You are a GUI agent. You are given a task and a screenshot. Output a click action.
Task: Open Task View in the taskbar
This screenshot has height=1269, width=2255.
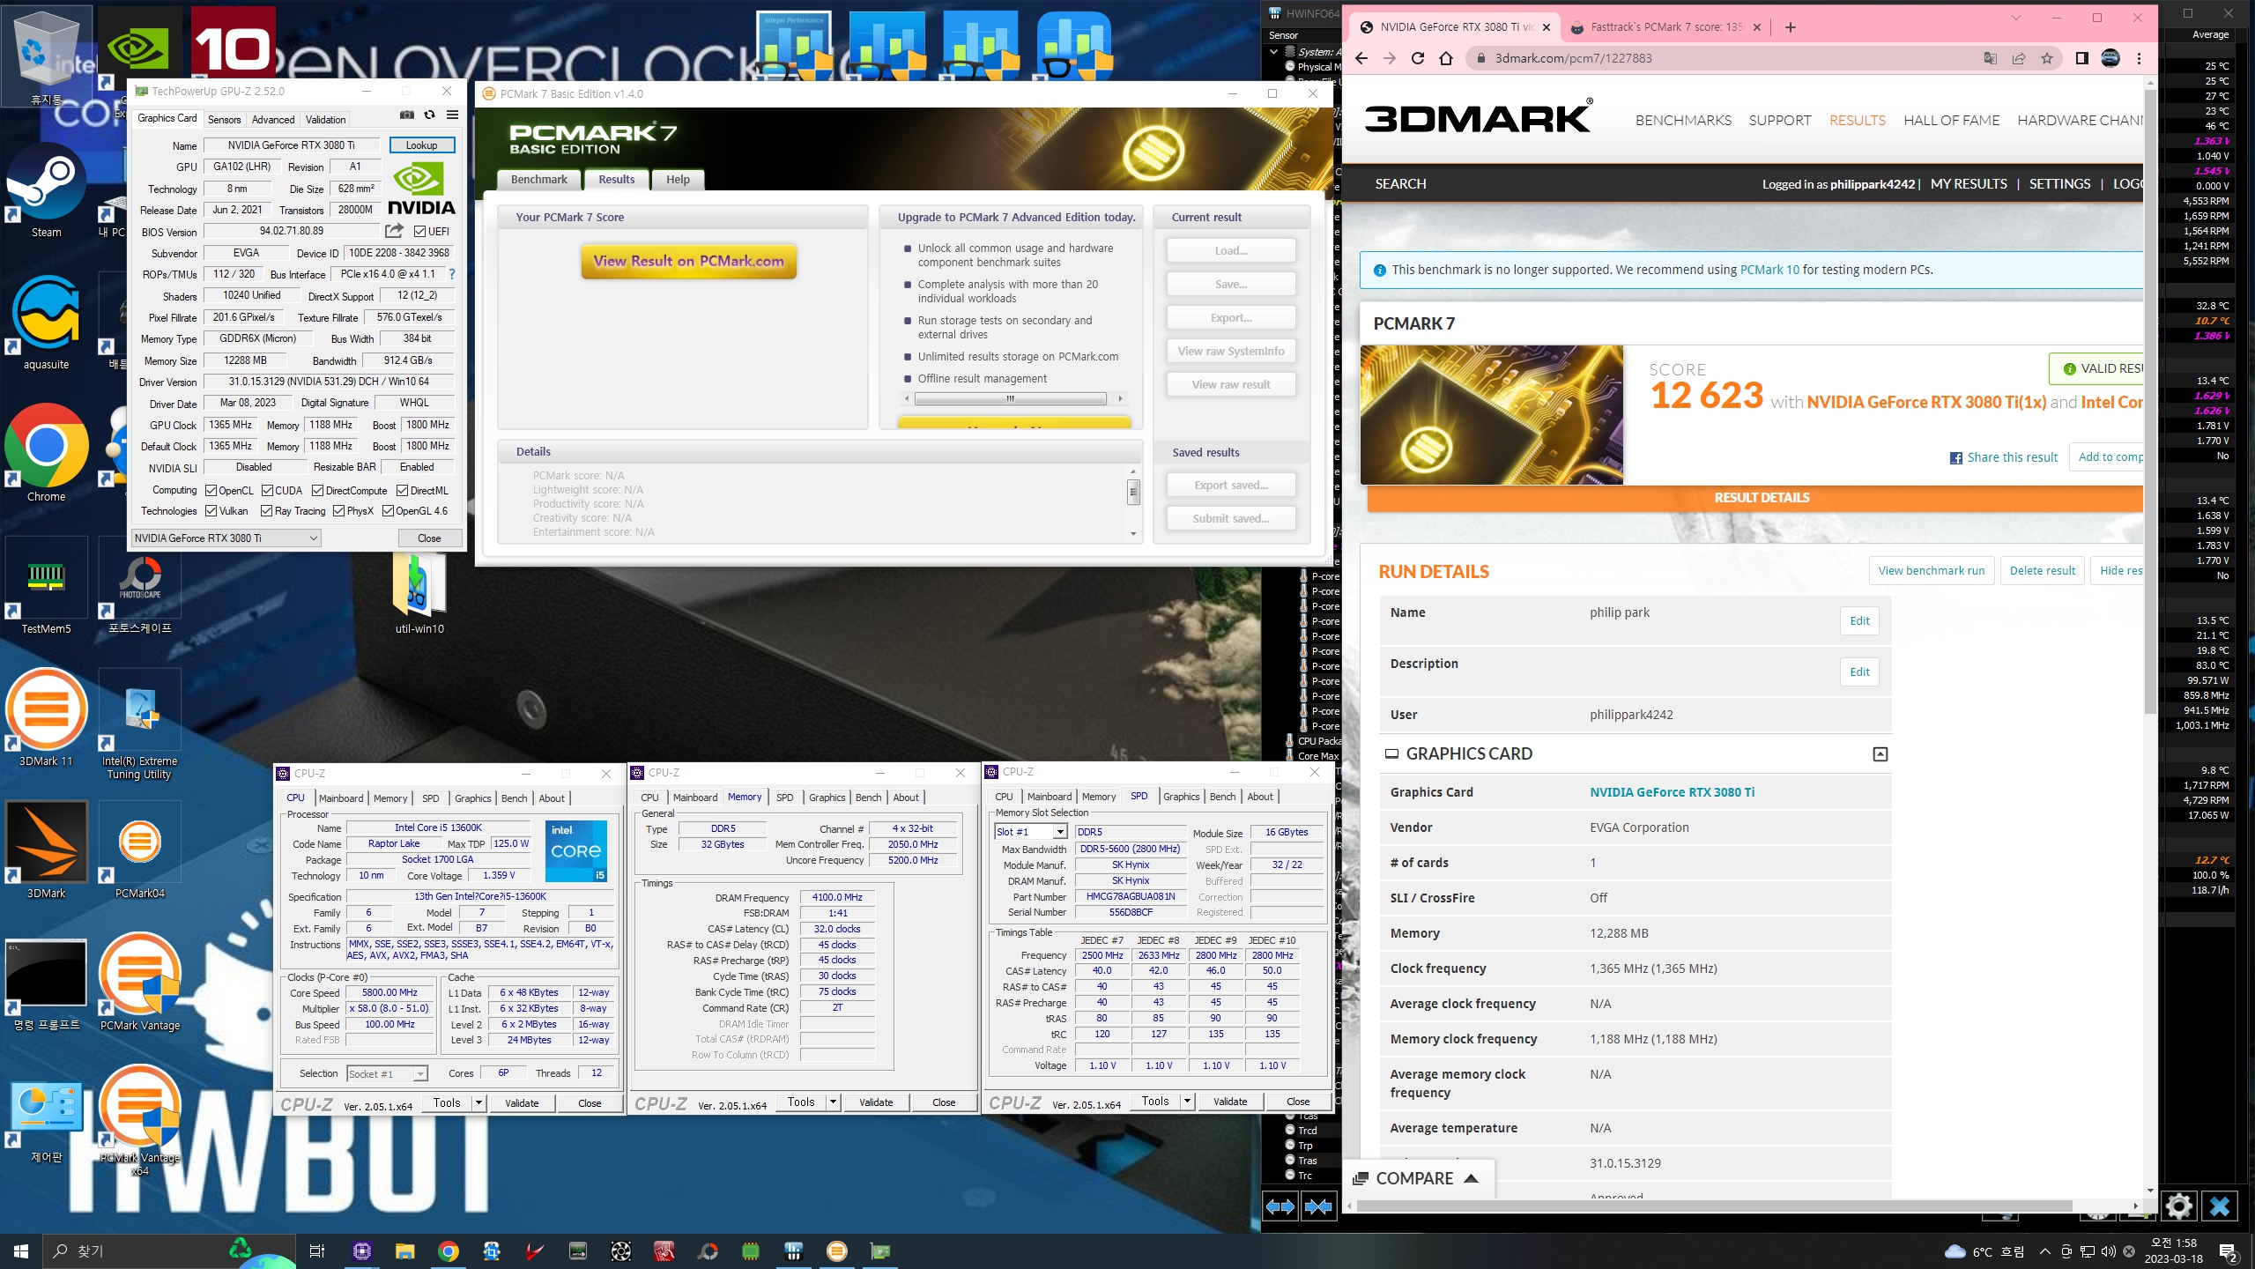tap(317, 1251)
